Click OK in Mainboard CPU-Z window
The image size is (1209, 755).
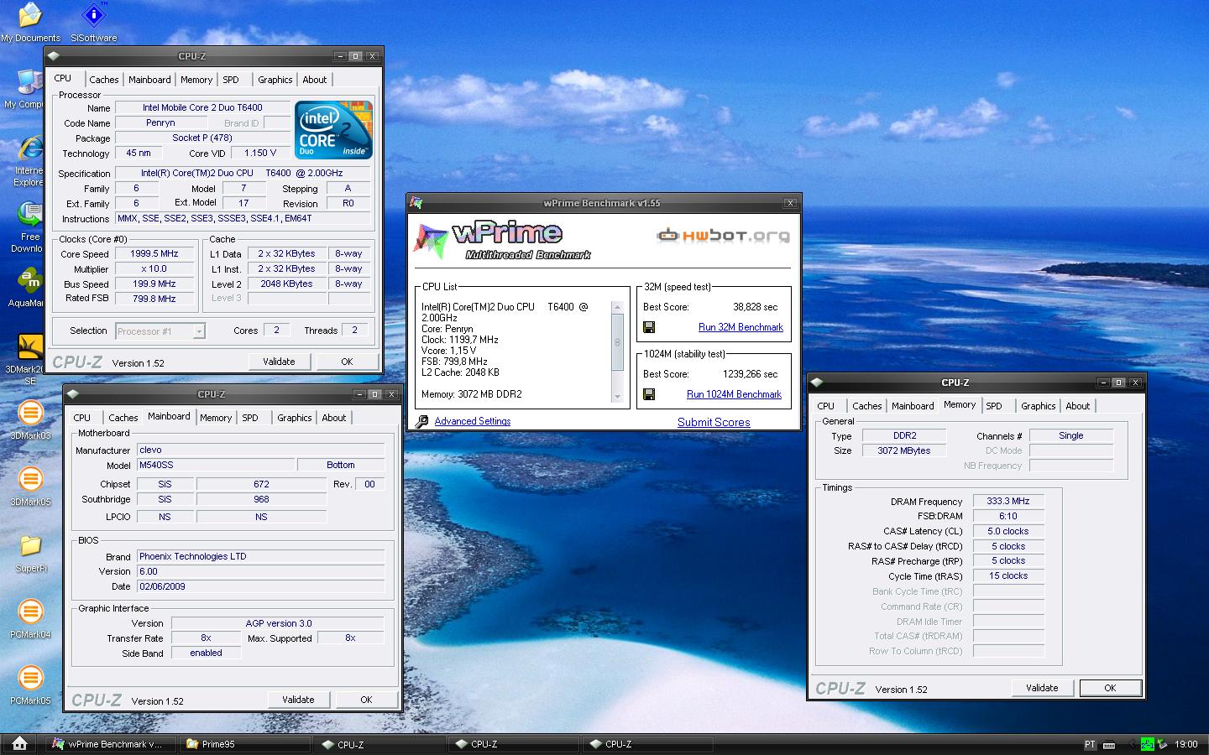point(366,700)
